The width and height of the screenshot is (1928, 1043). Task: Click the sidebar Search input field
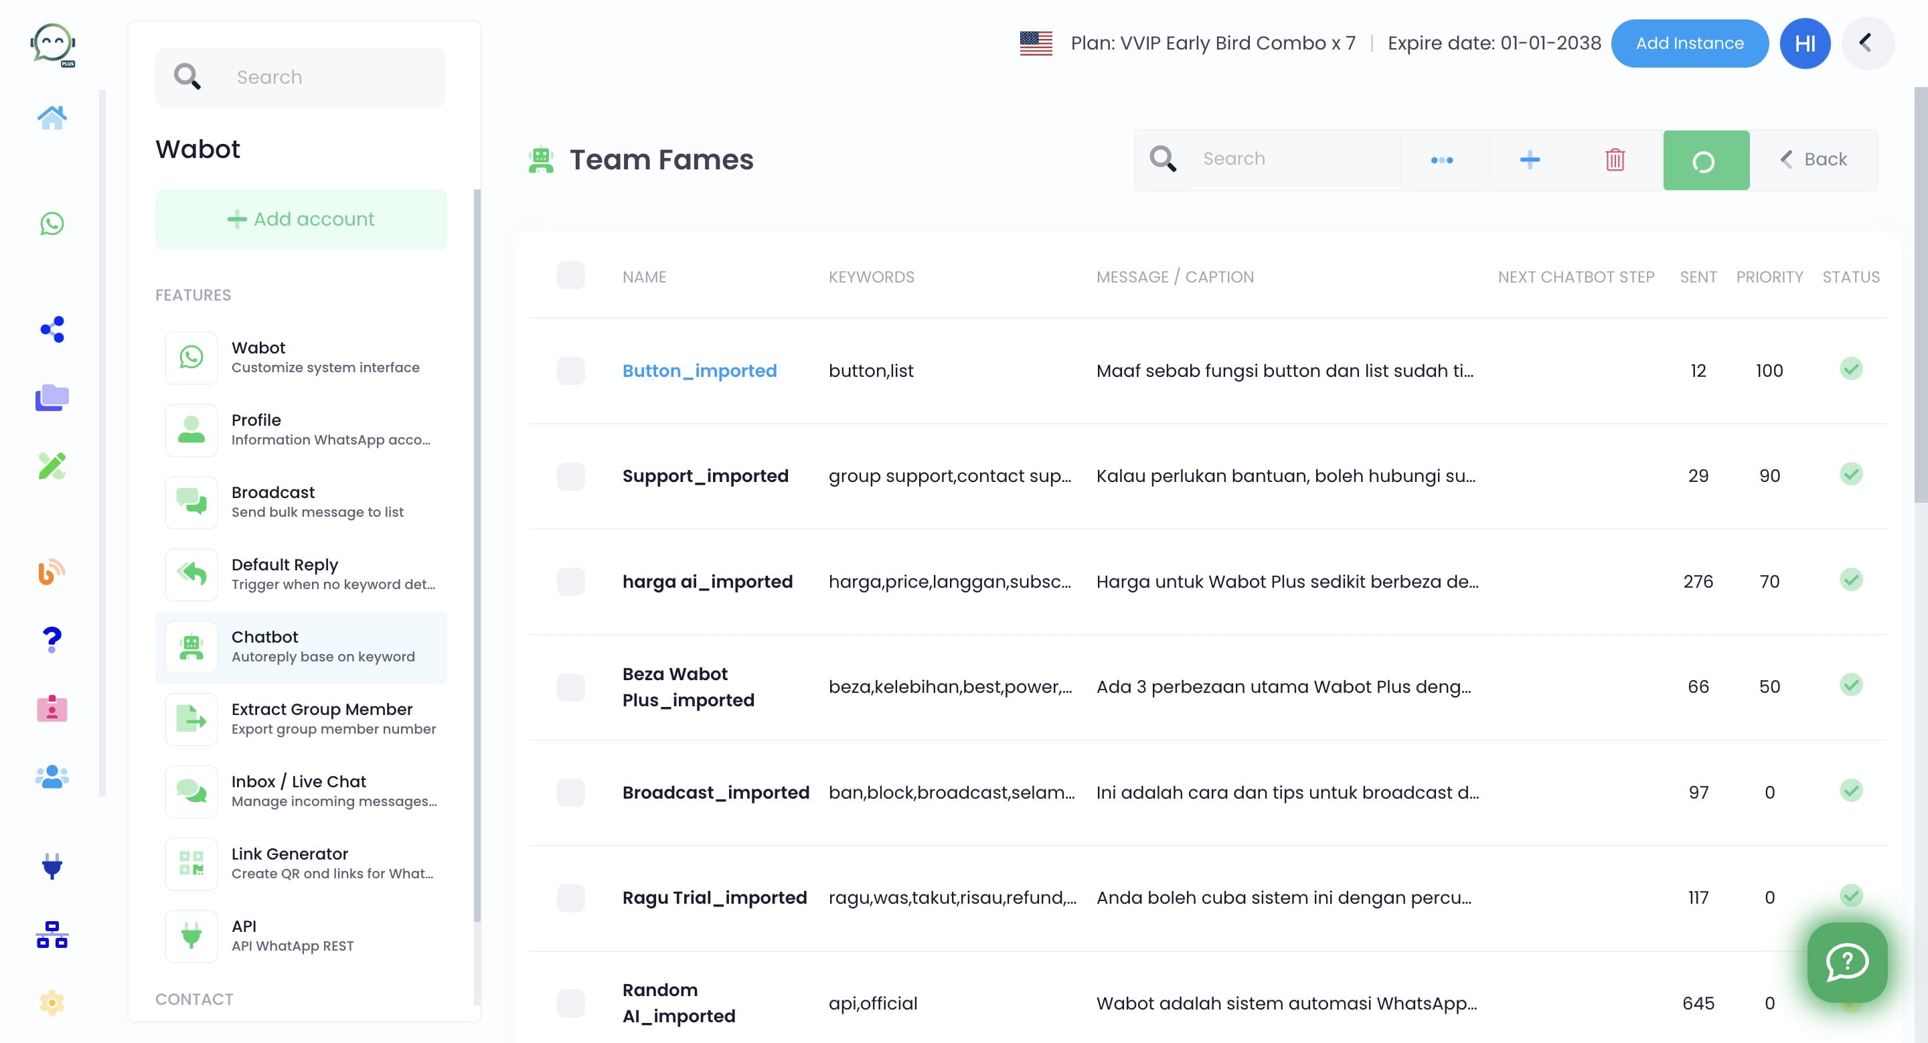tap(337, 77)
